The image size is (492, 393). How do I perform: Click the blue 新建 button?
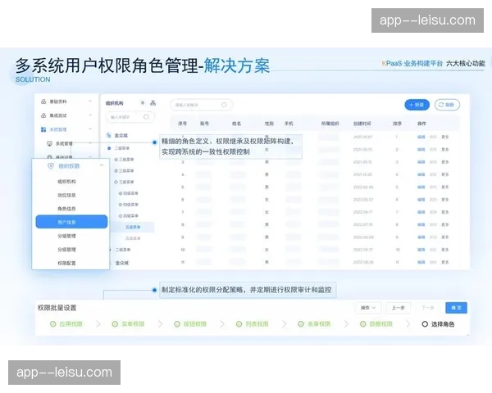click(x=417, y=105)
